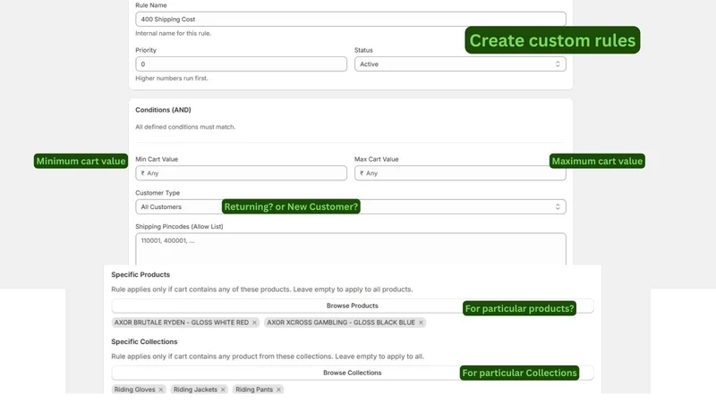Click the Conditions (AND) heading
Viewport: 716px width, 402px height.
coord(163,110)
